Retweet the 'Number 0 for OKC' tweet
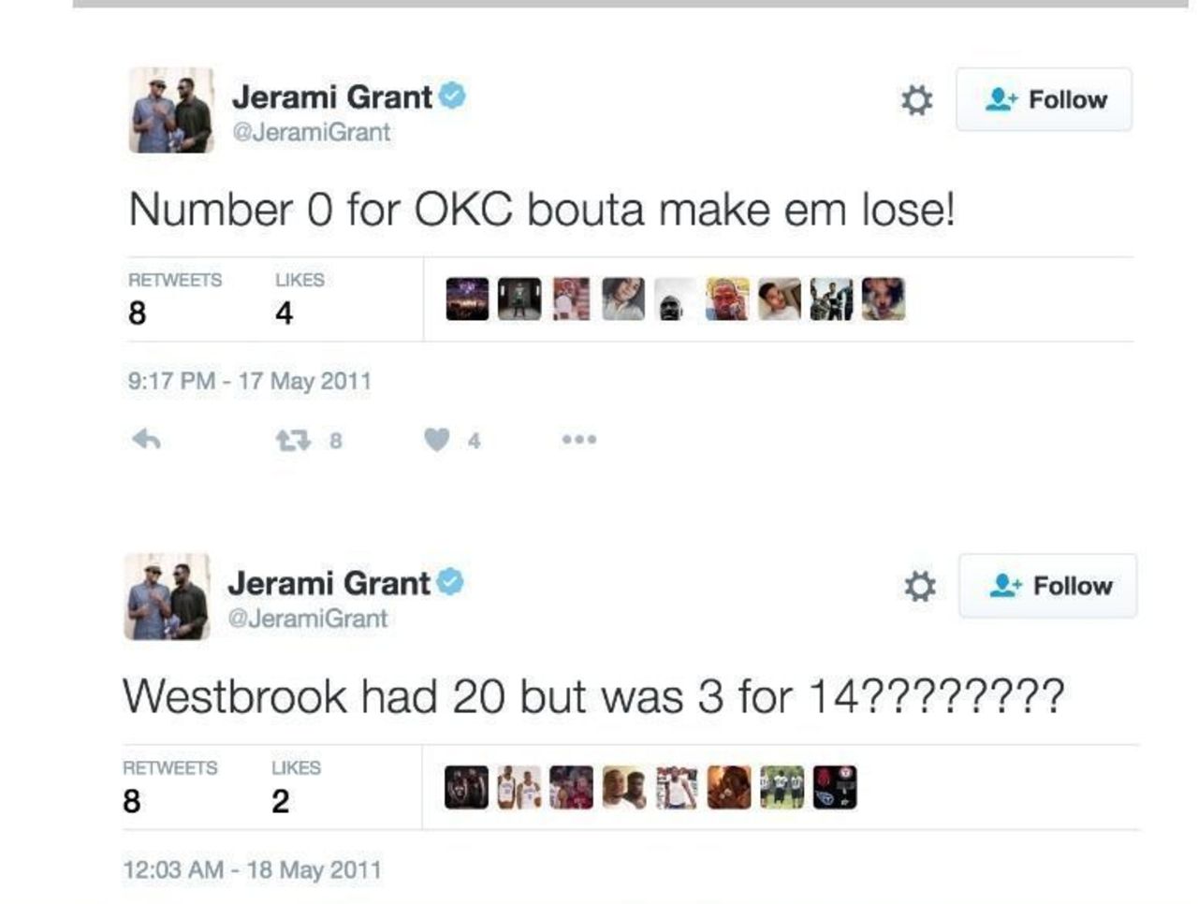The image size is (1198, 904). point(293,440)
